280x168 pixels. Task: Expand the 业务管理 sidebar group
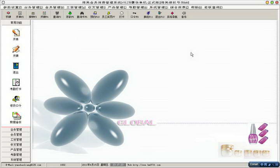click(16, 130)
